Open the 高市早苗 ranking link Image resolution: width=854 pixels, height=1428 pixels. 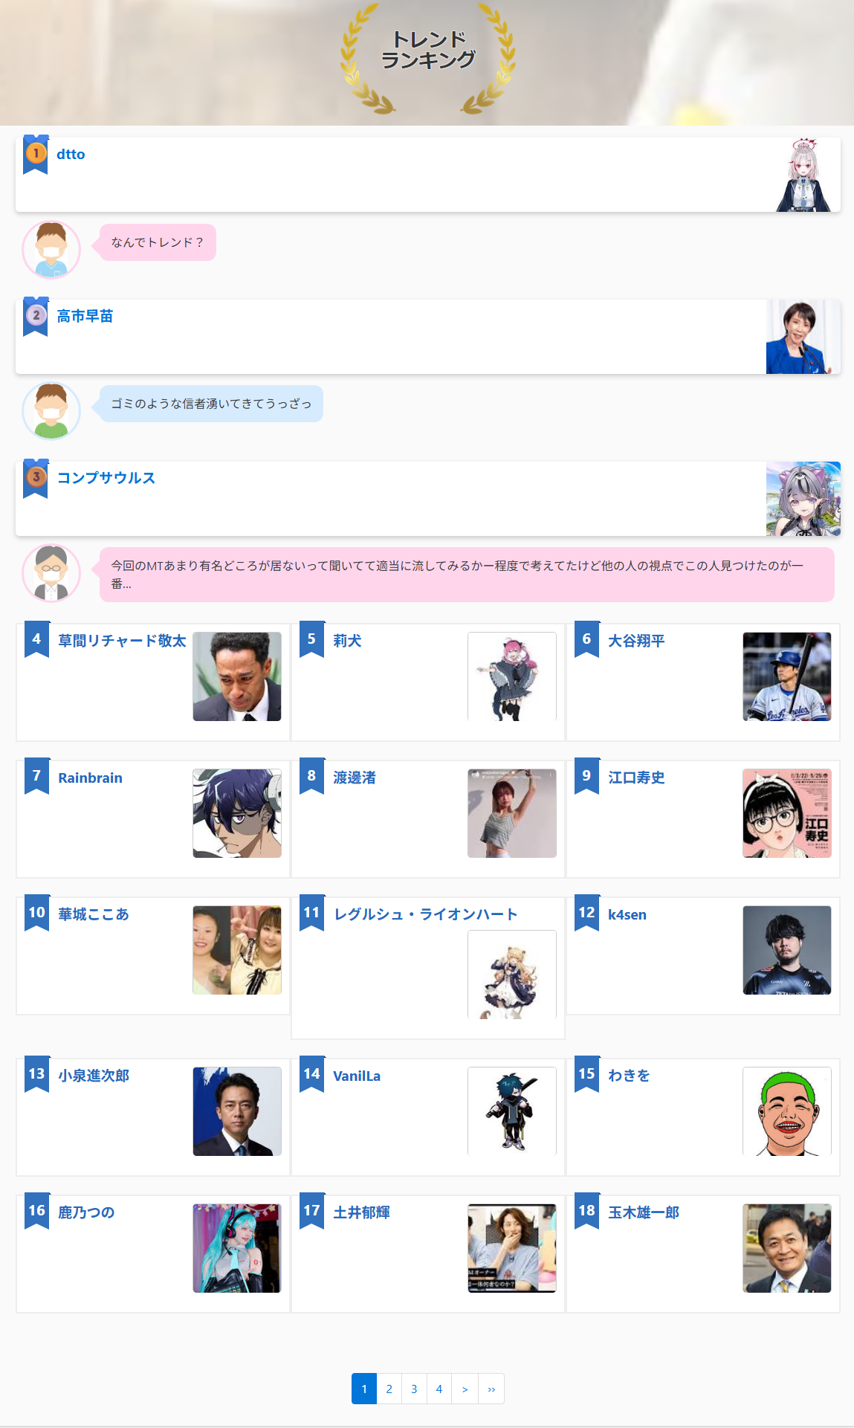click(85, 316)
